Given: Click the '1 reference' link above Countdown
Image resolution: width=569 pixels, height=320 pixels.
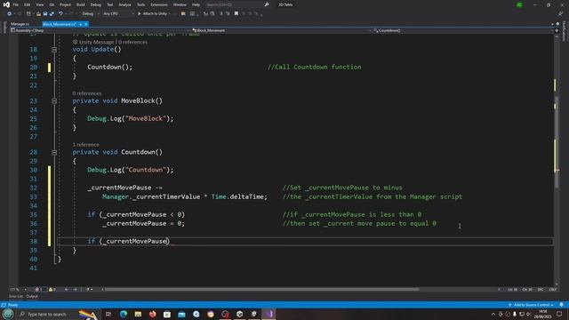Looking at the screenshot, I should [x=85, y=144].
